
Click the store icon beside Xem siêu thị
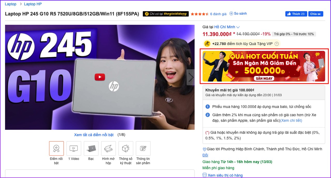tap(205, 175)
